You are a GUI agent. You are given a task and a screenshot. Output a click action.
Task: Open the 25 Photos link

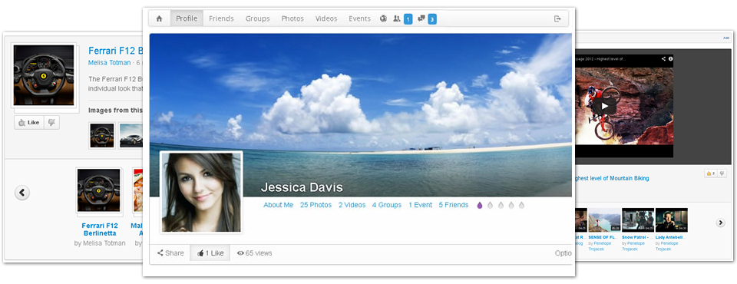click(316, 205)
